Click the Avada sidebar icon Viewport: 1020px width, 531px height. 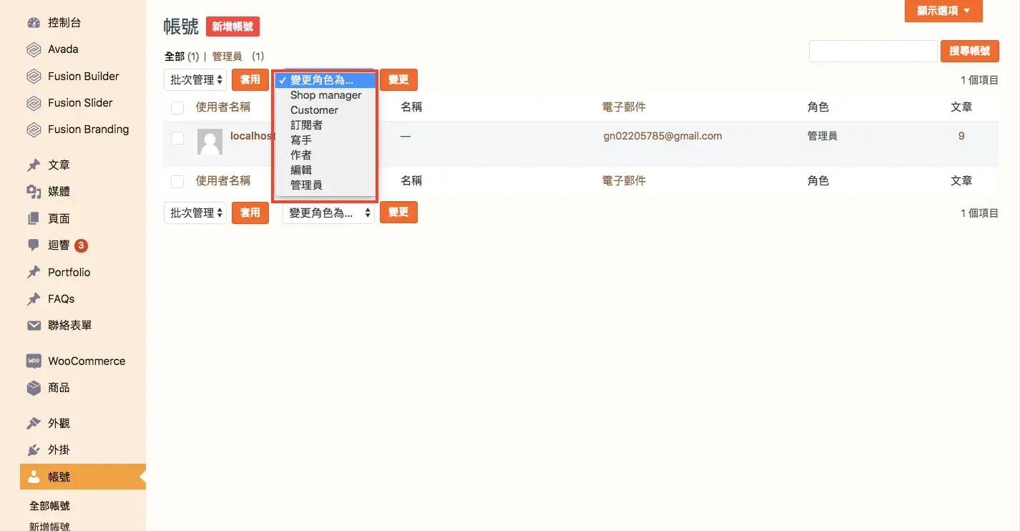(34, 49)
